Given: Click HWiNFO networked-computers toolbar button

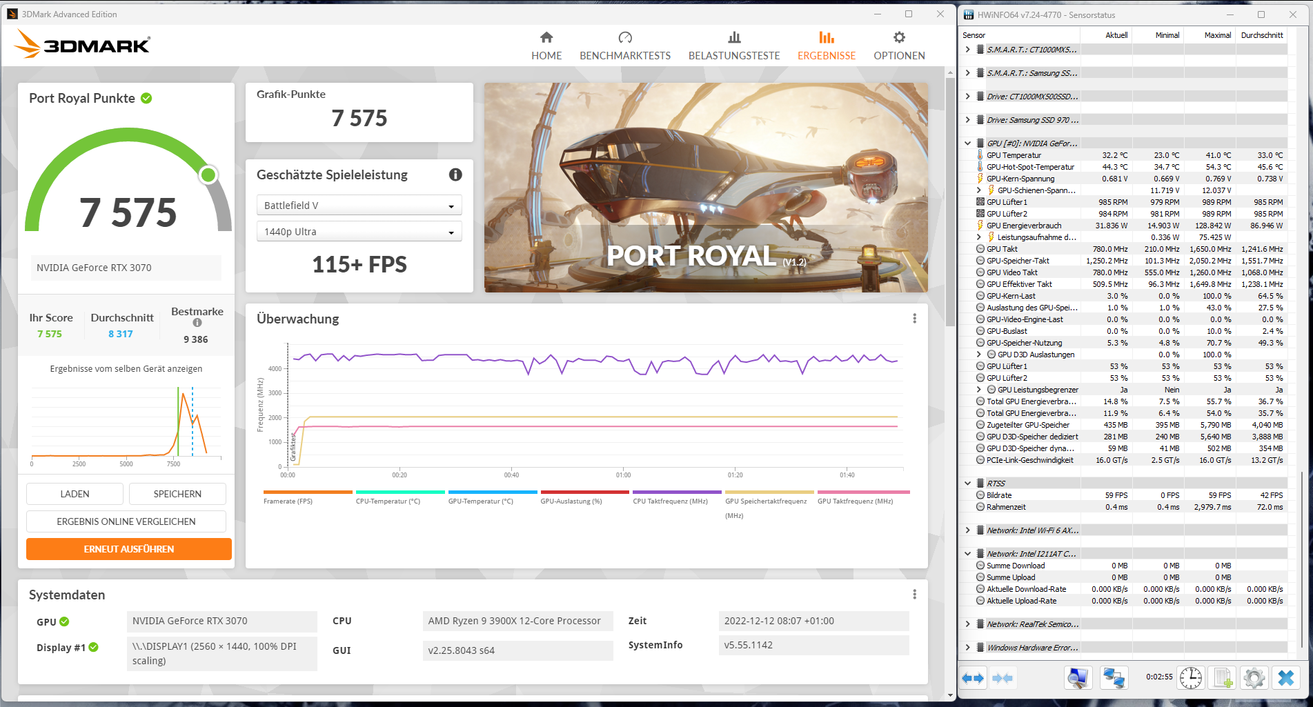Looking at the screenshot, I should (1114, 678).
